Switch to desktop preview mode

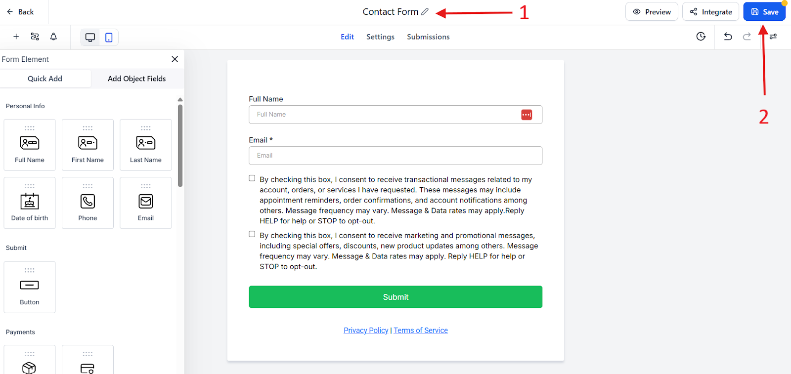tap(90, 37)
